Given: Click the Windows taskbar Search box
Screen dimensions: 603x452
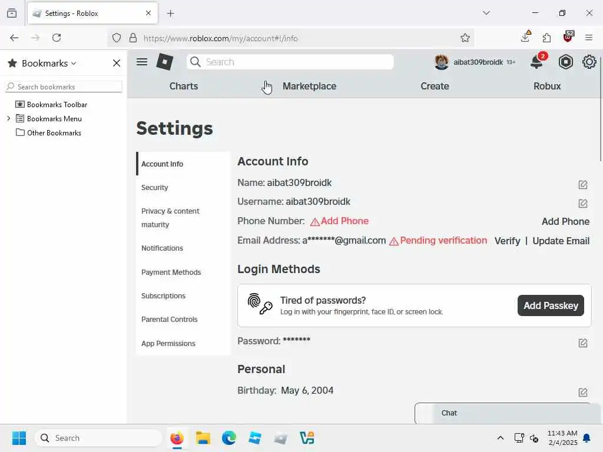Looking at the screenshot, I should point(98,438).
